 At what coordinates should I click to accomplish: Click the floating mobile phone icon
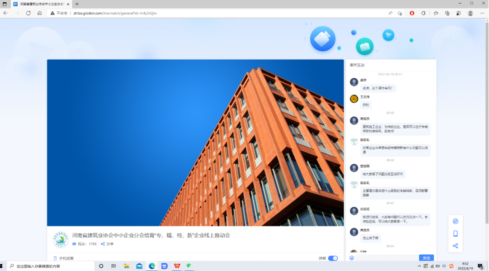pyautogui.click(x=455, y=233)
